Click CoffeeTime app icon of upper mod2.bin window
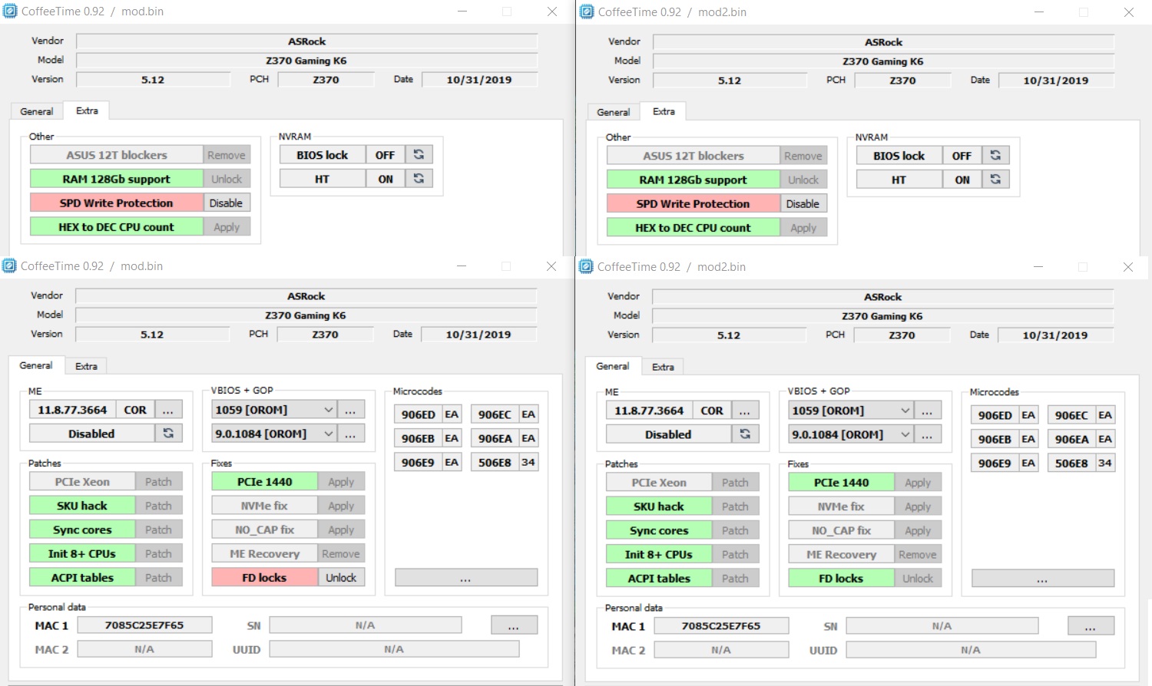1152x686 pixels. click(587, 12)
